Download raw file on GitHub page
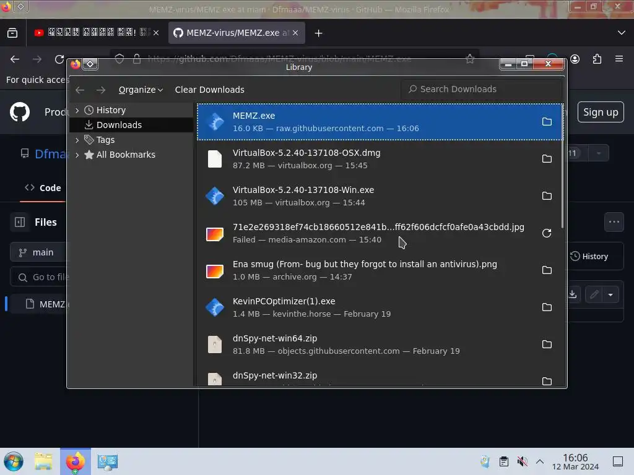Image resolution: width=634 pixels, height=475 pixels. click(x=573, y=294)
